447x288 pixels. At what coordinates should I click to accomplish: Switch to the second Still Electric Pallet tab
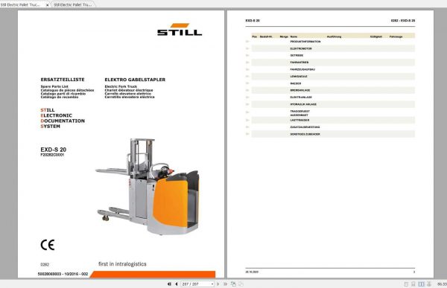point(73,5)
